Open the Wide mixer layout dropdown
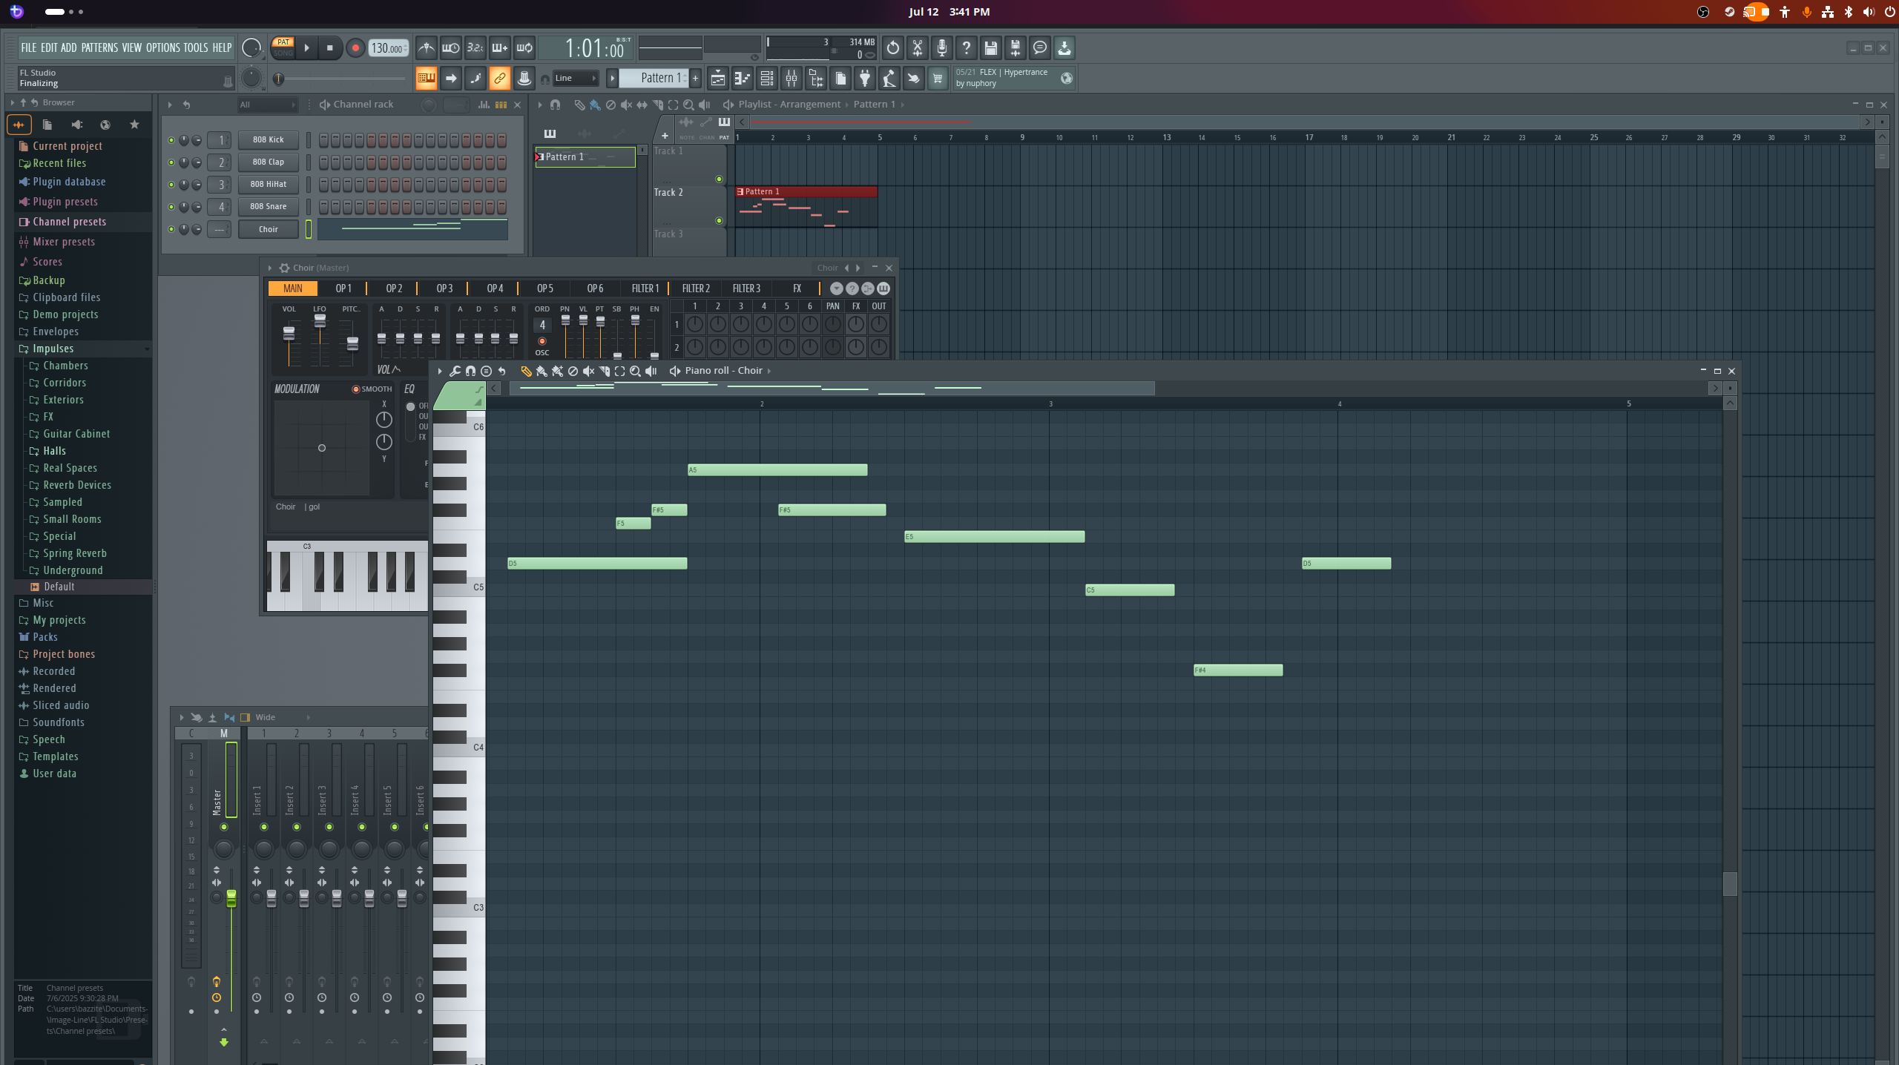Screen dimensions: 1899x1065 point(282,717)
